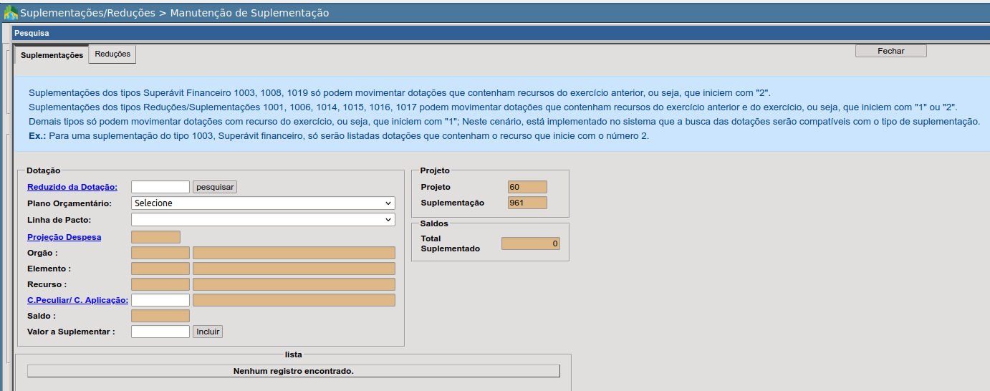990x391 pixels.
Task: Click the Nenhum registro encontrado list row
Action: [x=293, y=371]
